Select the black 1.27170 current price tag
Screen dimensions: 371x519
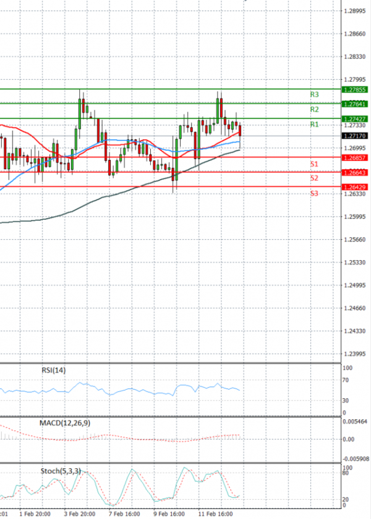point(355,136)
